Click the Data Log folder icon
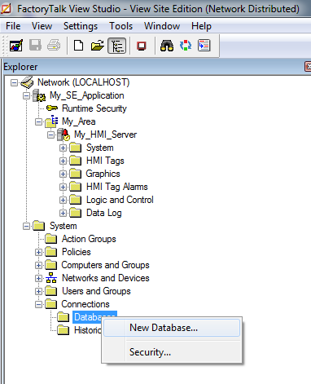The height and width of the screenshot is (384, 311). click(76, 213)
